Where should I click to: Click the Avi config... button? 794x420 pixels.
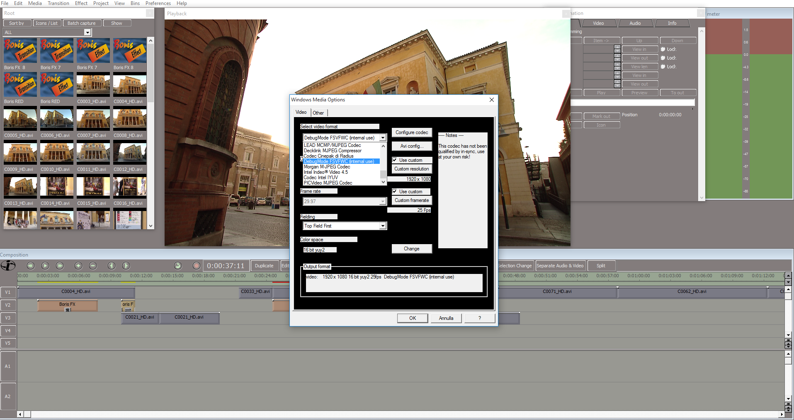(x=412, y=146)
